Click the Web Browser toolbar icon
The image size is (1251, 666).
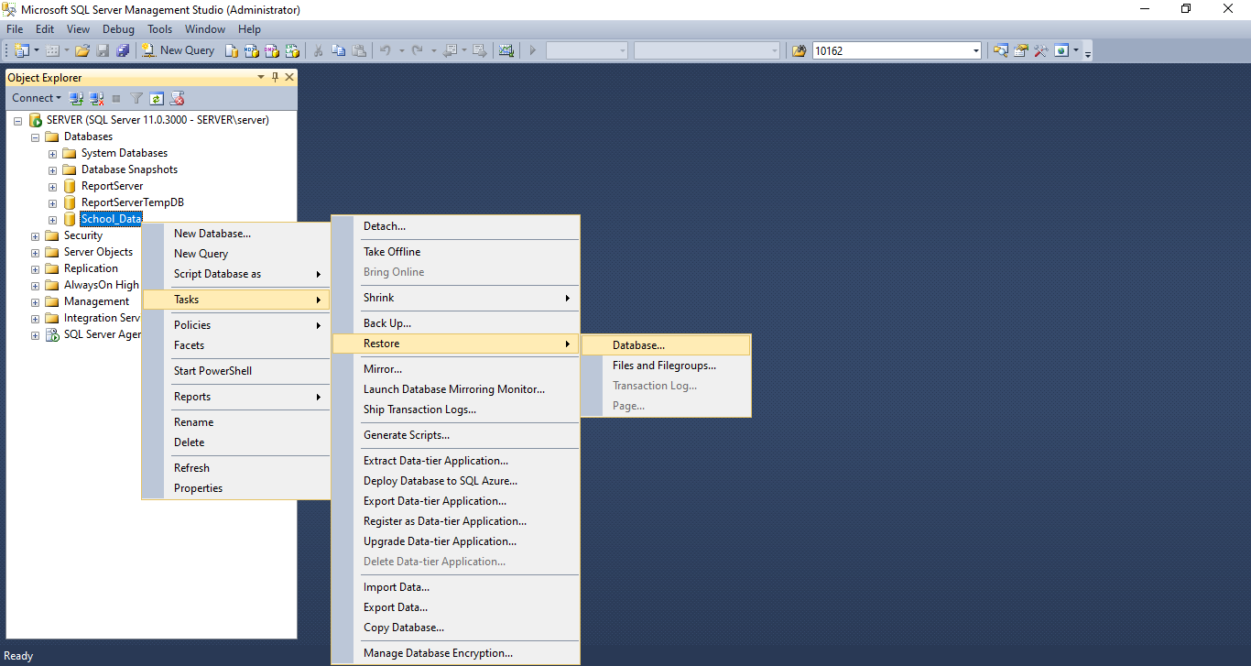(1061, 50)
